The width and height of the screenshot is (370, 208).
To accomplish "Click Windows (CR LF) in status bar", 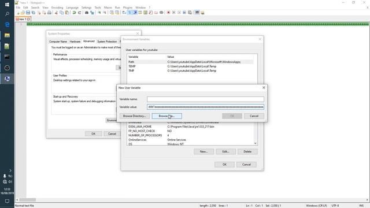I will 316,206.
